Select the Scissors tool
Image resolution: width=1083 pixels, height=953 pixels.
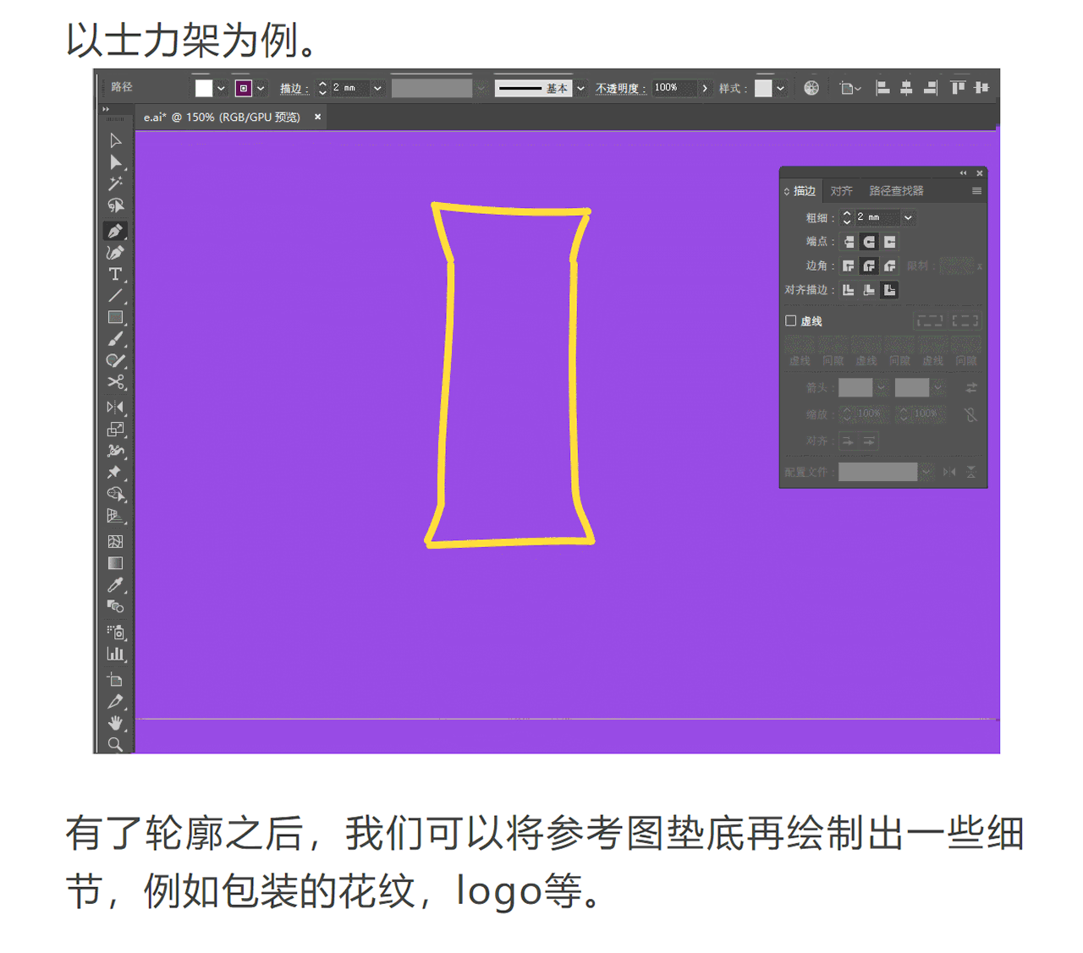click(x=116, y=382)
